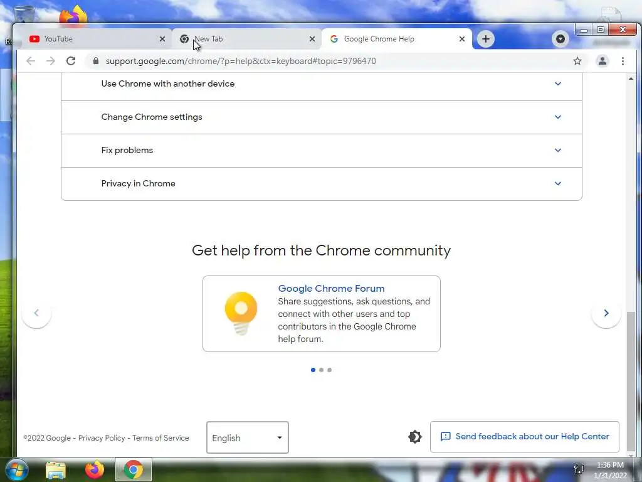642x482 pixels.
Task: Close the New Tab tab
Action: click(312, 39)
